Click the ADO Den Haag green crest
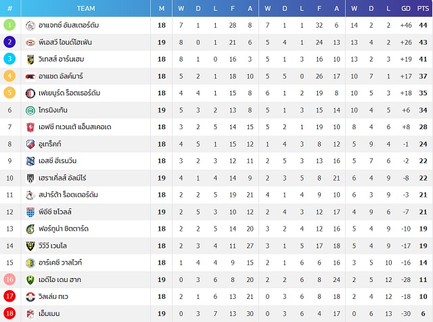Screen dimensions: 433x322 [x=30, y=280]
